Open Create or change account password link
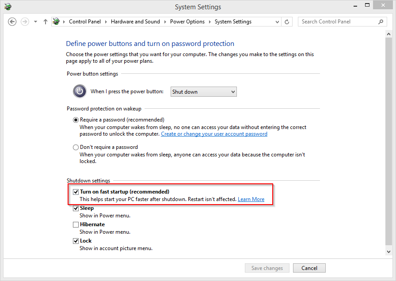This screenshot has height=281, width=396. 214,134
